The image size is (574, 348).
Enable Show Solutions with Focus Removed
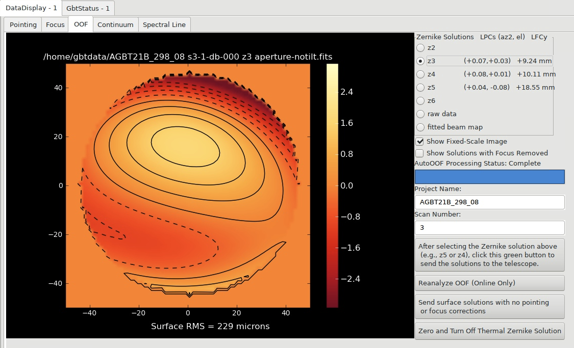[x=419, y=153]
